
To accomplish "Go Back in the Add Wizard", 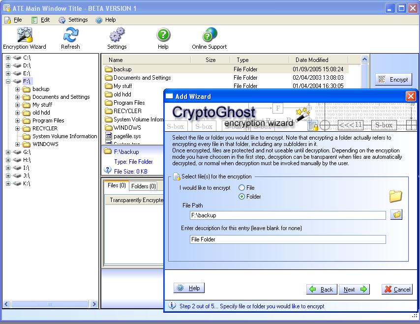I will pos(322,289).
